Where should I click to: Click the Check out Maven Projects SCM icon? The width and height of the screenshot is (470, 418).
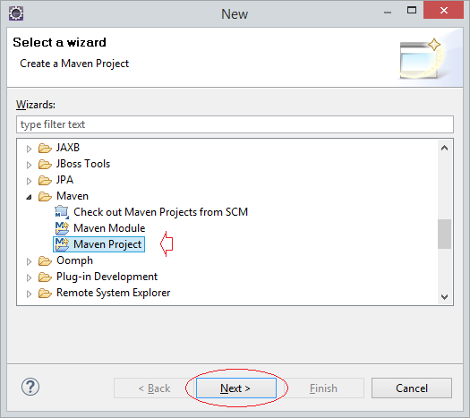(62, 212)
